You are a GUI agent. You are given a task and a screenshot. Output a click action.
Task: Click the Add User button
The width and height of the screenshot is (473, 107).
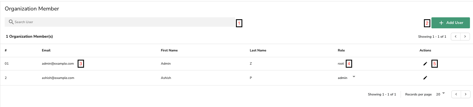point(451,23)
